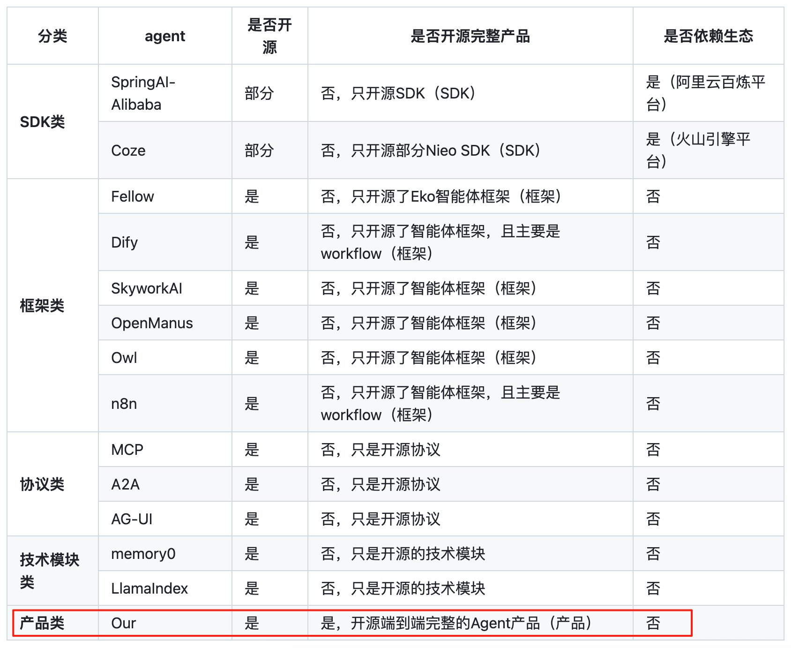Click 否，只开源SDK（SDK） description
Screen dimensions: 792x648
pos(399,93)
